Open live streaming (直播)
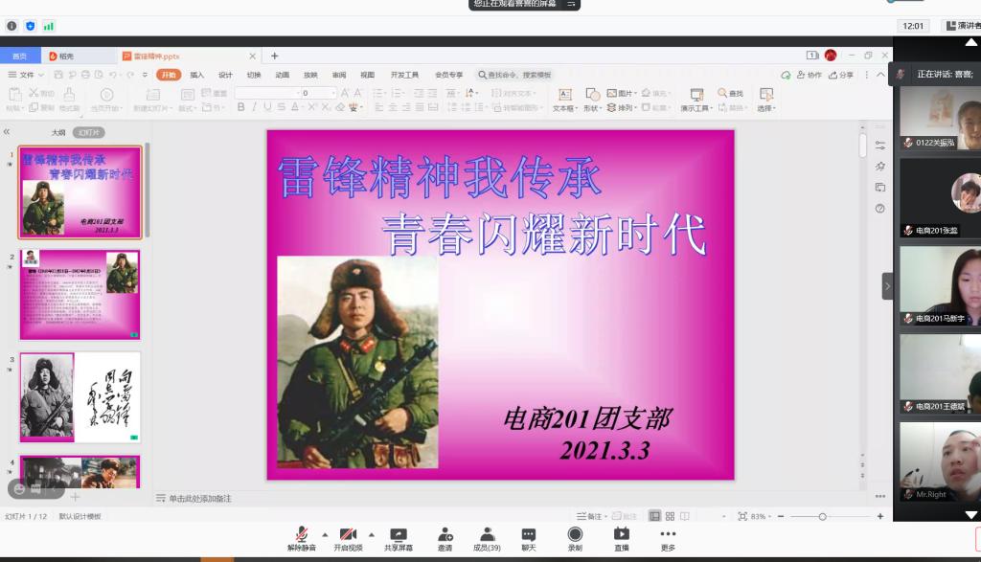Viewport: 981px width, 562px height. pos(621,539)
